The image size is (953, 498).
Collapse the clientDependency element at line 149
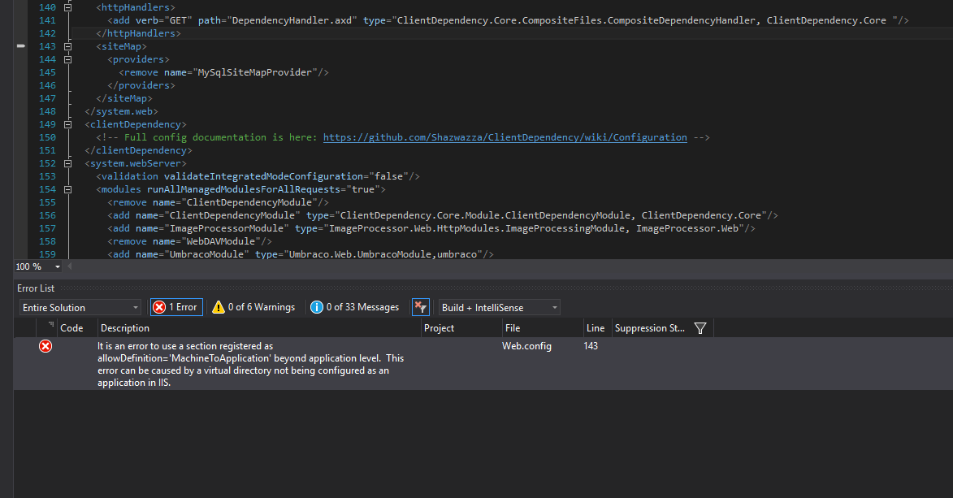[x=68, y=124]
